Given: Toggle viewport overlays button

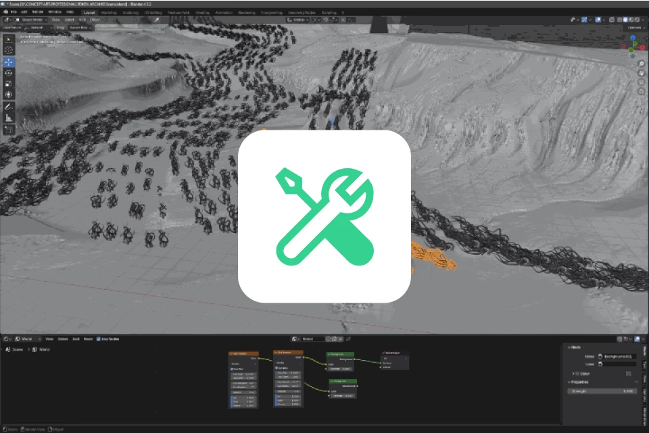Looking at the screenshot, I should coord(598,20).
